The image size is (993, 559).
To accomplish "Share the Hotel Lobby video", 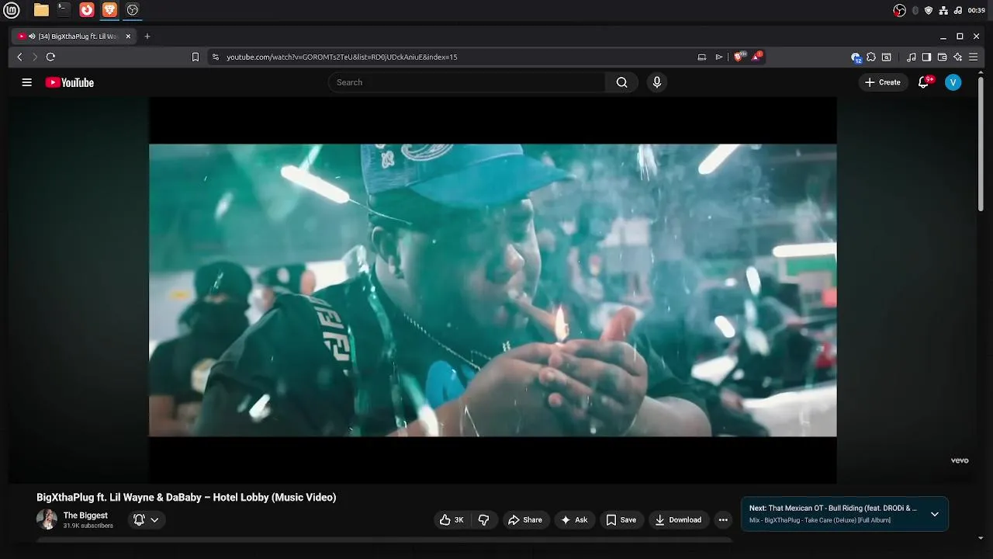I will [x=525, y=520].
